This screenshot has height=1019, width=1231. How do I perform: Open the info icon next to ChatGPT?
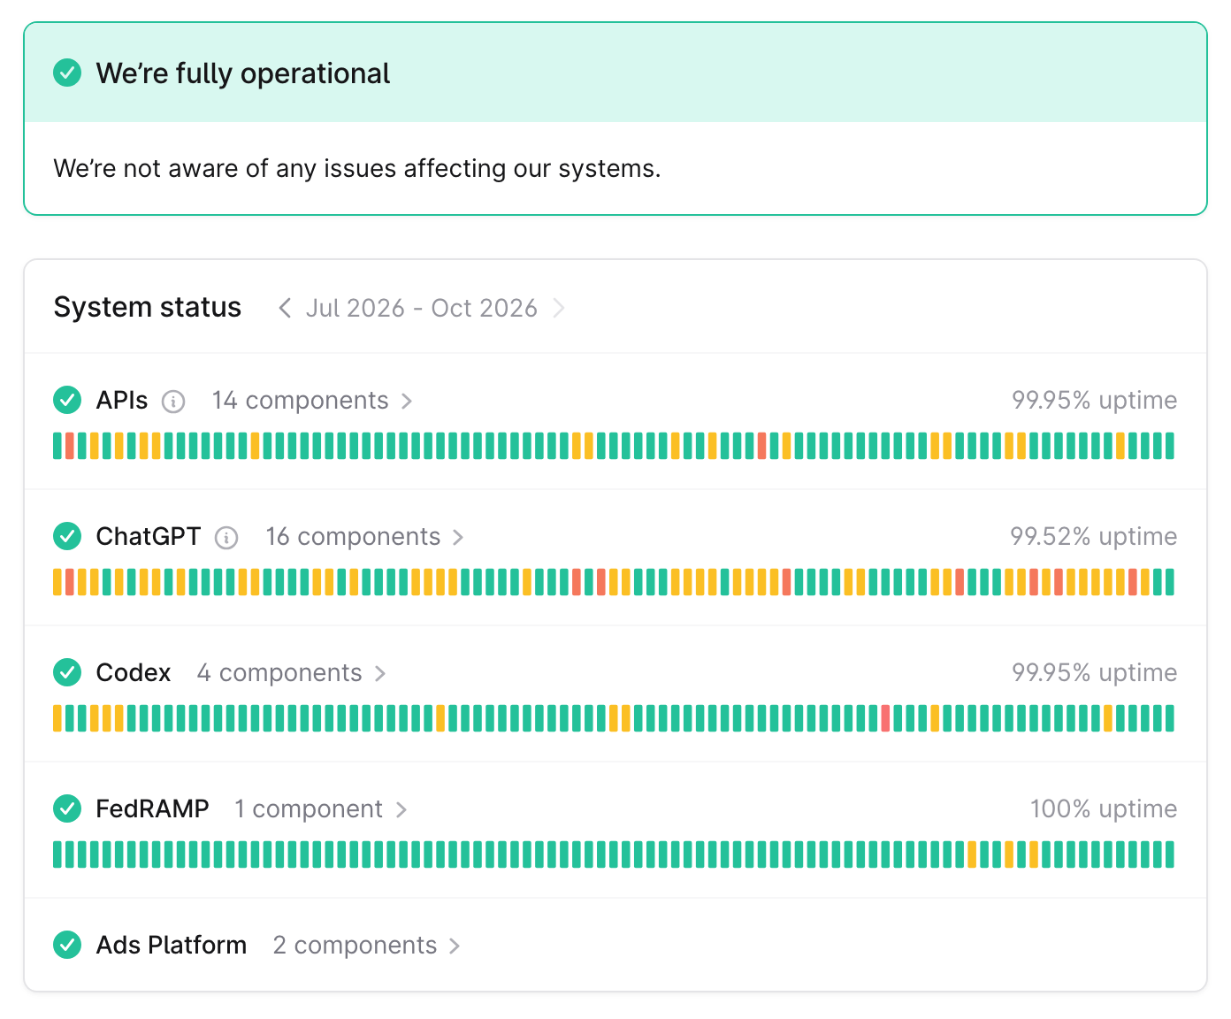(x=226, y=538)
